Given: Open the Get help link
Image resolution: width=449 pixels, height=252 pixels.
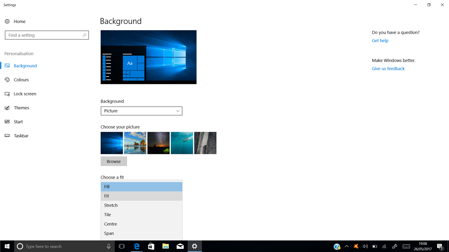Looking at the screenshot, I should click(380, 41).
